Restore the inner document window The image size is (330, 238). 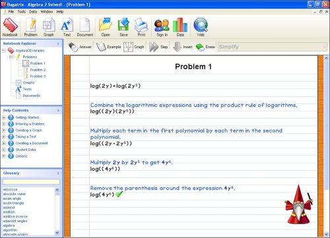coord(321,12)
